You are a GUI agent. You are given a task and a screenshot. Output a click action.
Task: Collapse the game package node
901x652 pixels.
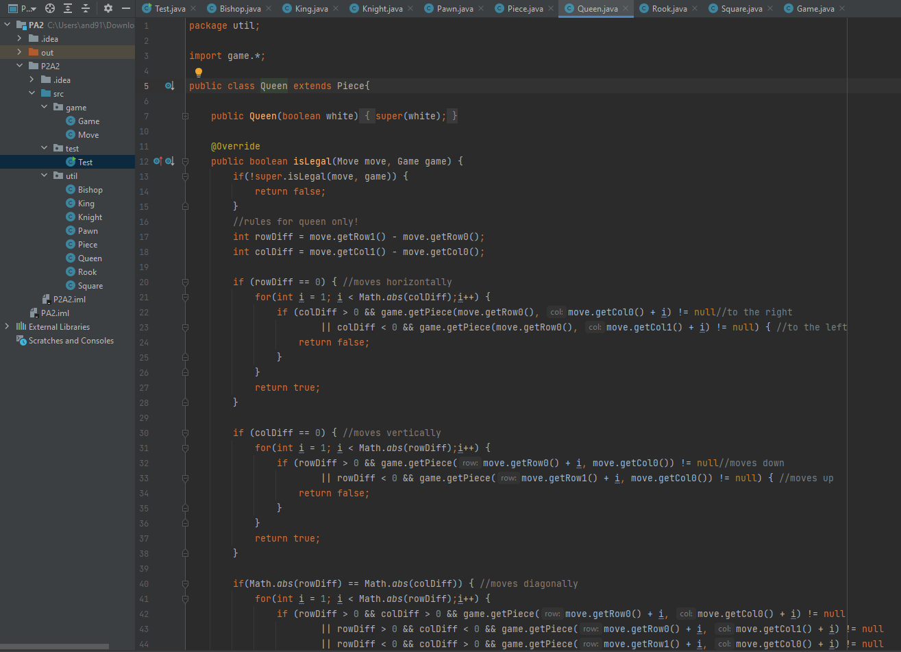point(43,107)
